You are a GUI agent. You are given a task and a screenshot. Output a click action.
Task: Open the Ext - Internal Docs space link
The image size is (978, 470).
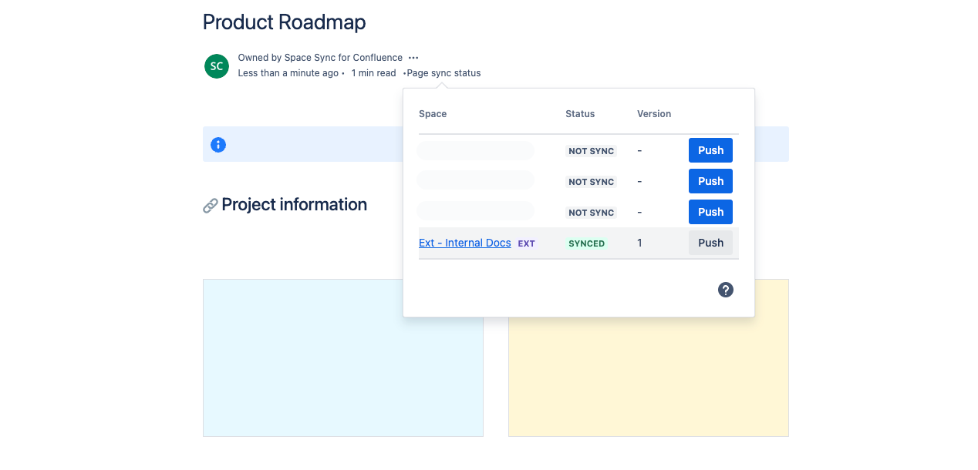click(464, 243)
